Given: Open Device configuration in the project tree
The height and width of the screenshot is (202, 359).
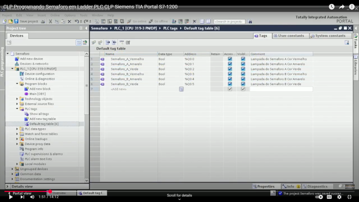Looking at the screenshot, I should point(40,74).
